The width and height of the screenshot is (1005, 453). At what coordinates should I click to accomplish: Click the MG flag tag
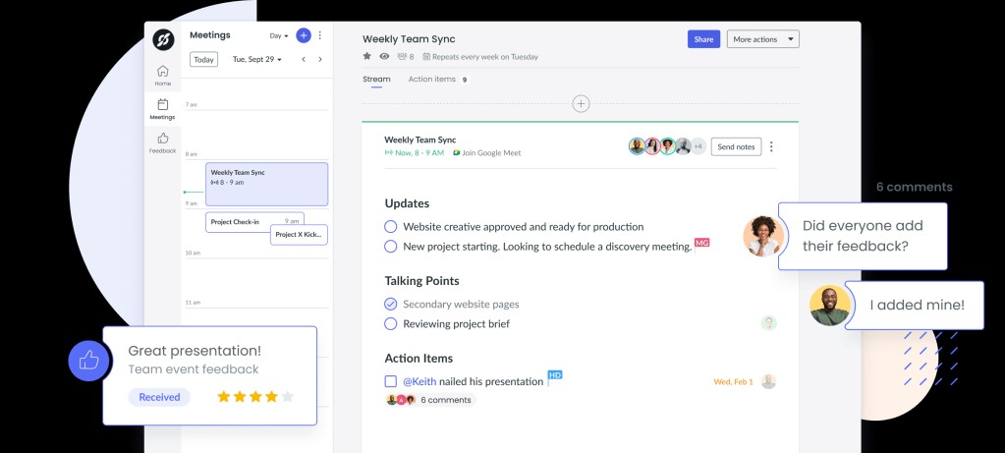pos(701,244)
